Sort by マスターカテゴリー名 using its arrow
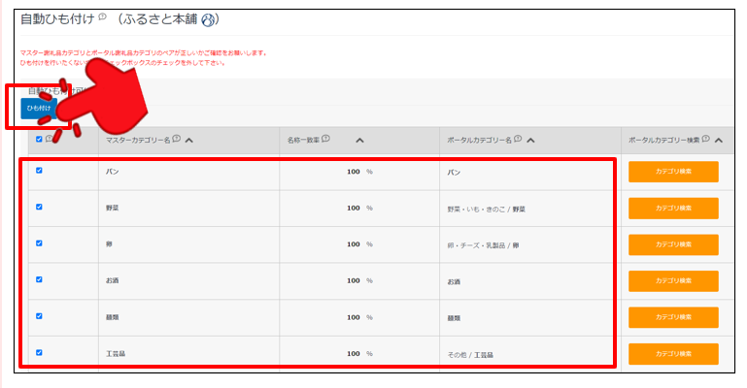The width and height of the screenshot is (747, 388). click(x=189, y=140)
